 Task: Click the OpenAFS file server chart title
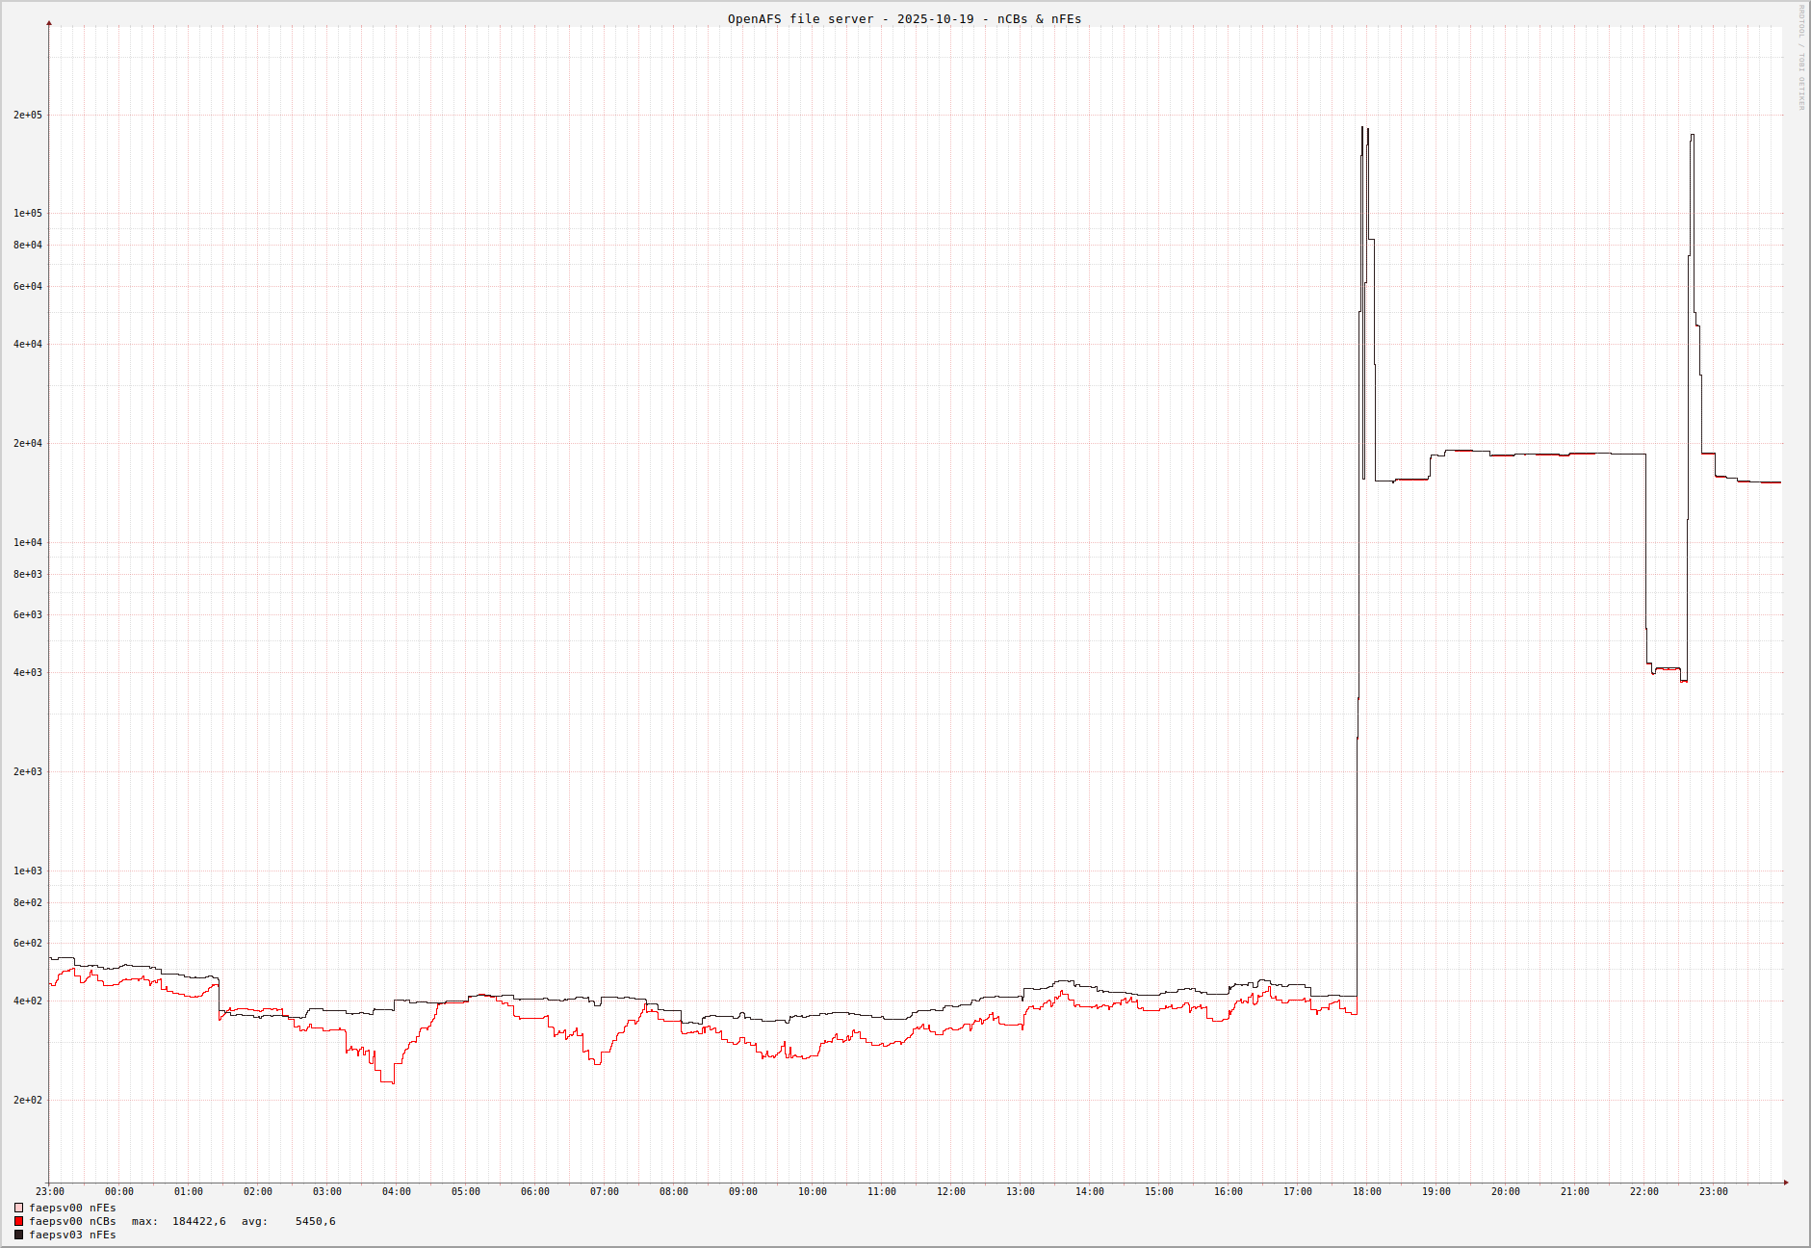[x=904, y=19]
